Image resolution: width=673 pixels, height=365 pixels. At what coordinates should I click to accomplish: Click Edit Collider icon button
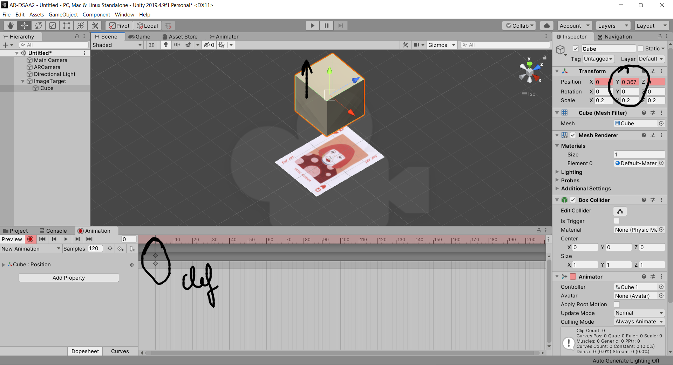620,211
